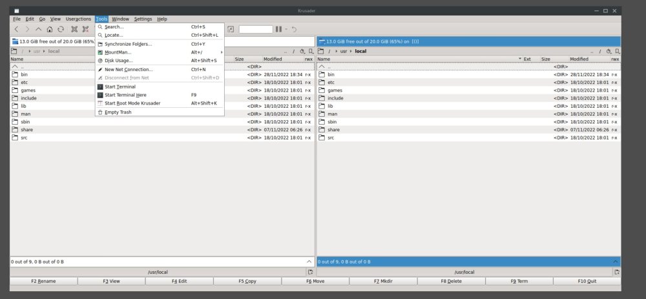Expand arrow before 'local' in right path bar
646x299 pixels.
point(351,52)
